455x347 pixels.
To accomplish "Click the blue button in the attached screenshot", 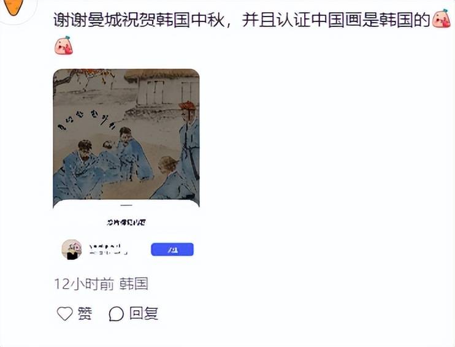I will tap(172, 250).
